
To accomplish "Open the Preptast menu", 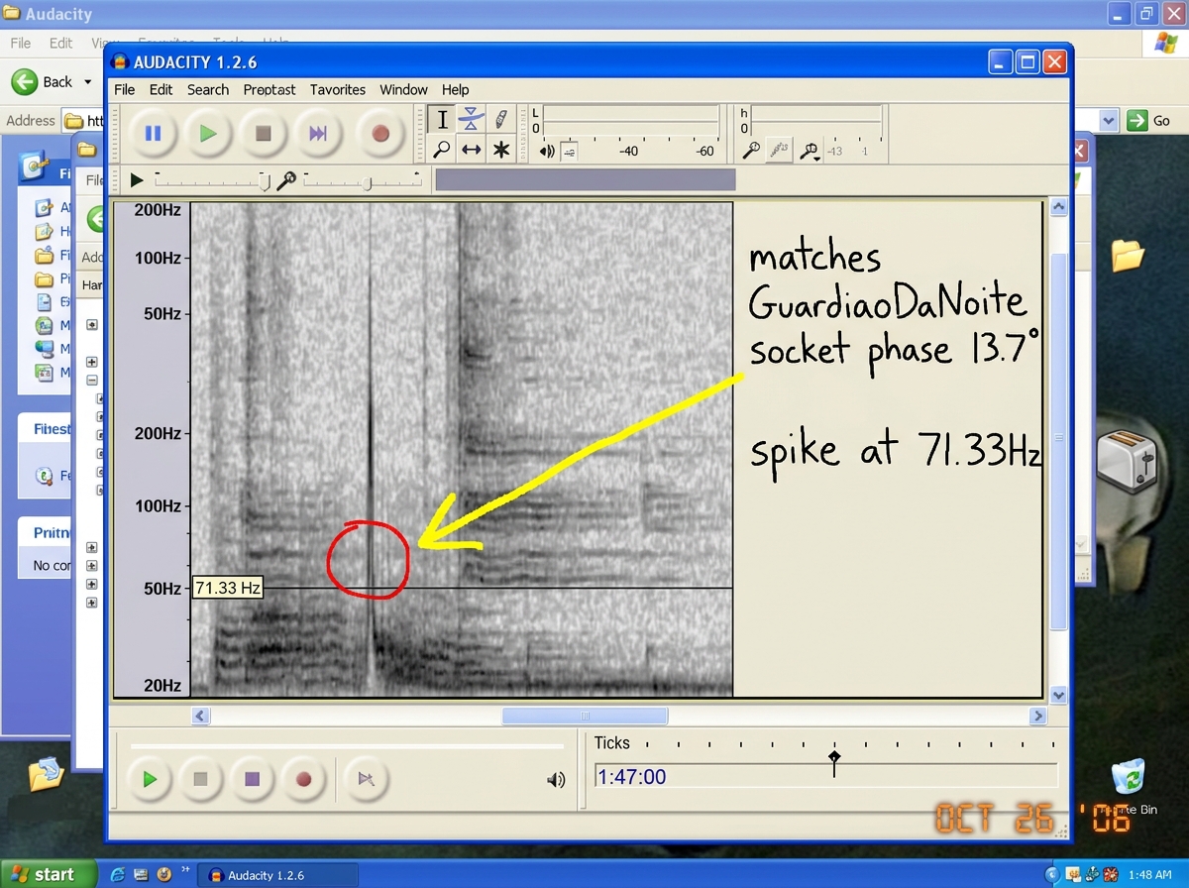I will [x=270, y=89].
